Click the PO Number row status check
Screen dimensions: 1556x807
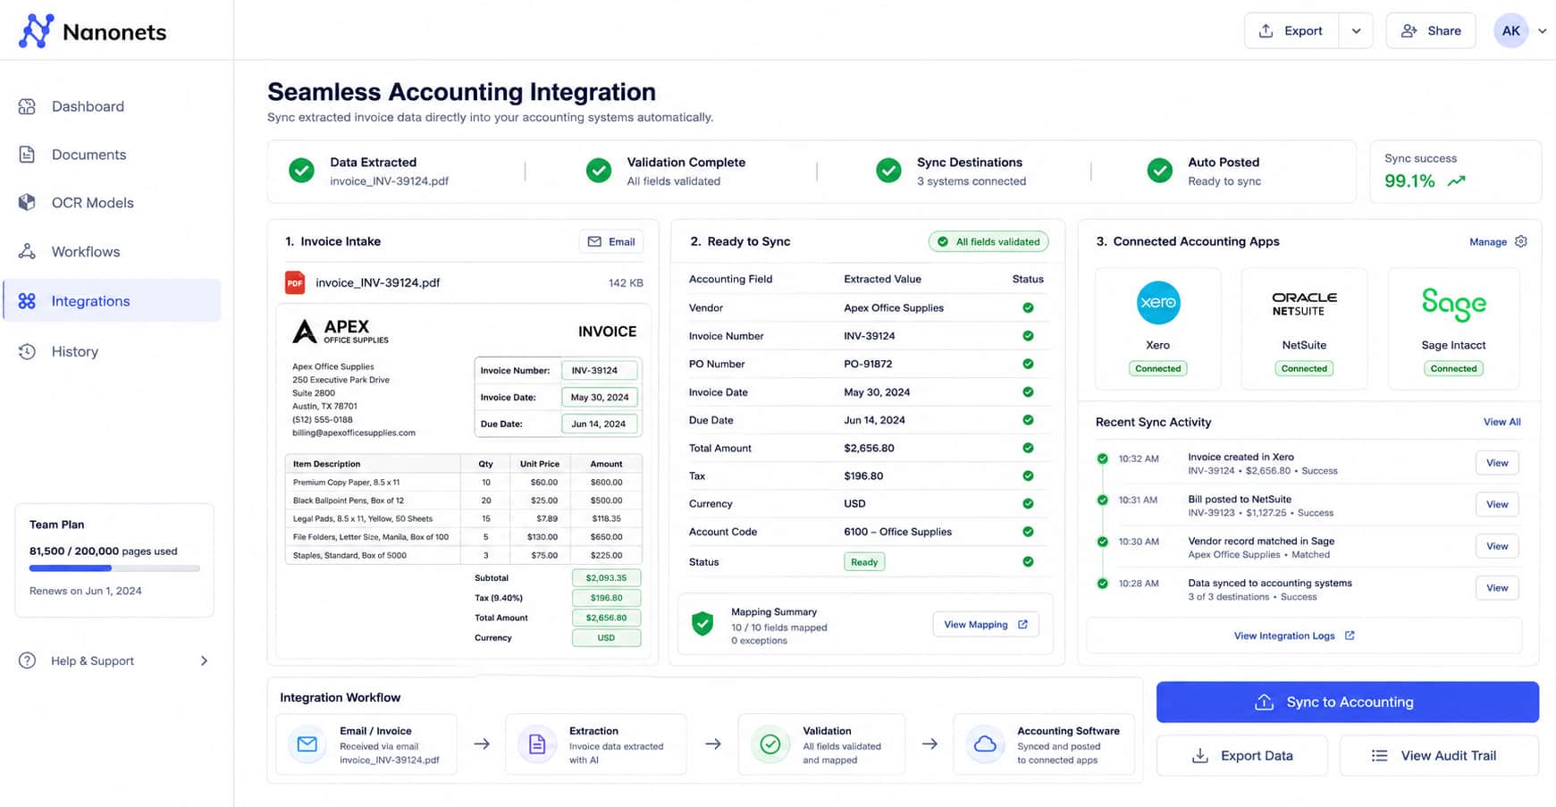click(x=1028, y=364)
